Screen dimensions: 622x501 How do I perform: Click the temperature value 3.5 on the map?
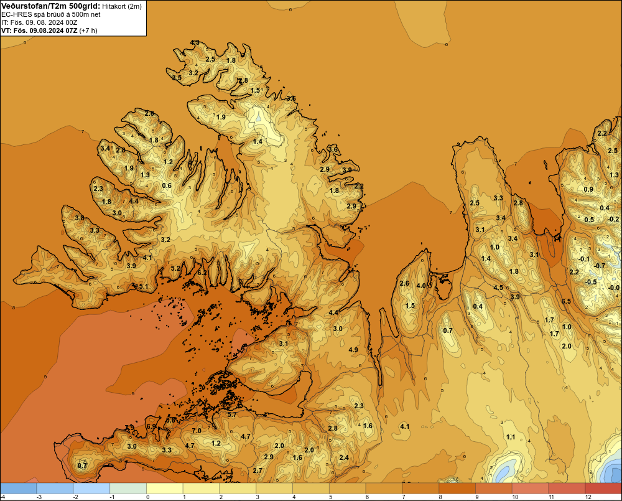177,78
